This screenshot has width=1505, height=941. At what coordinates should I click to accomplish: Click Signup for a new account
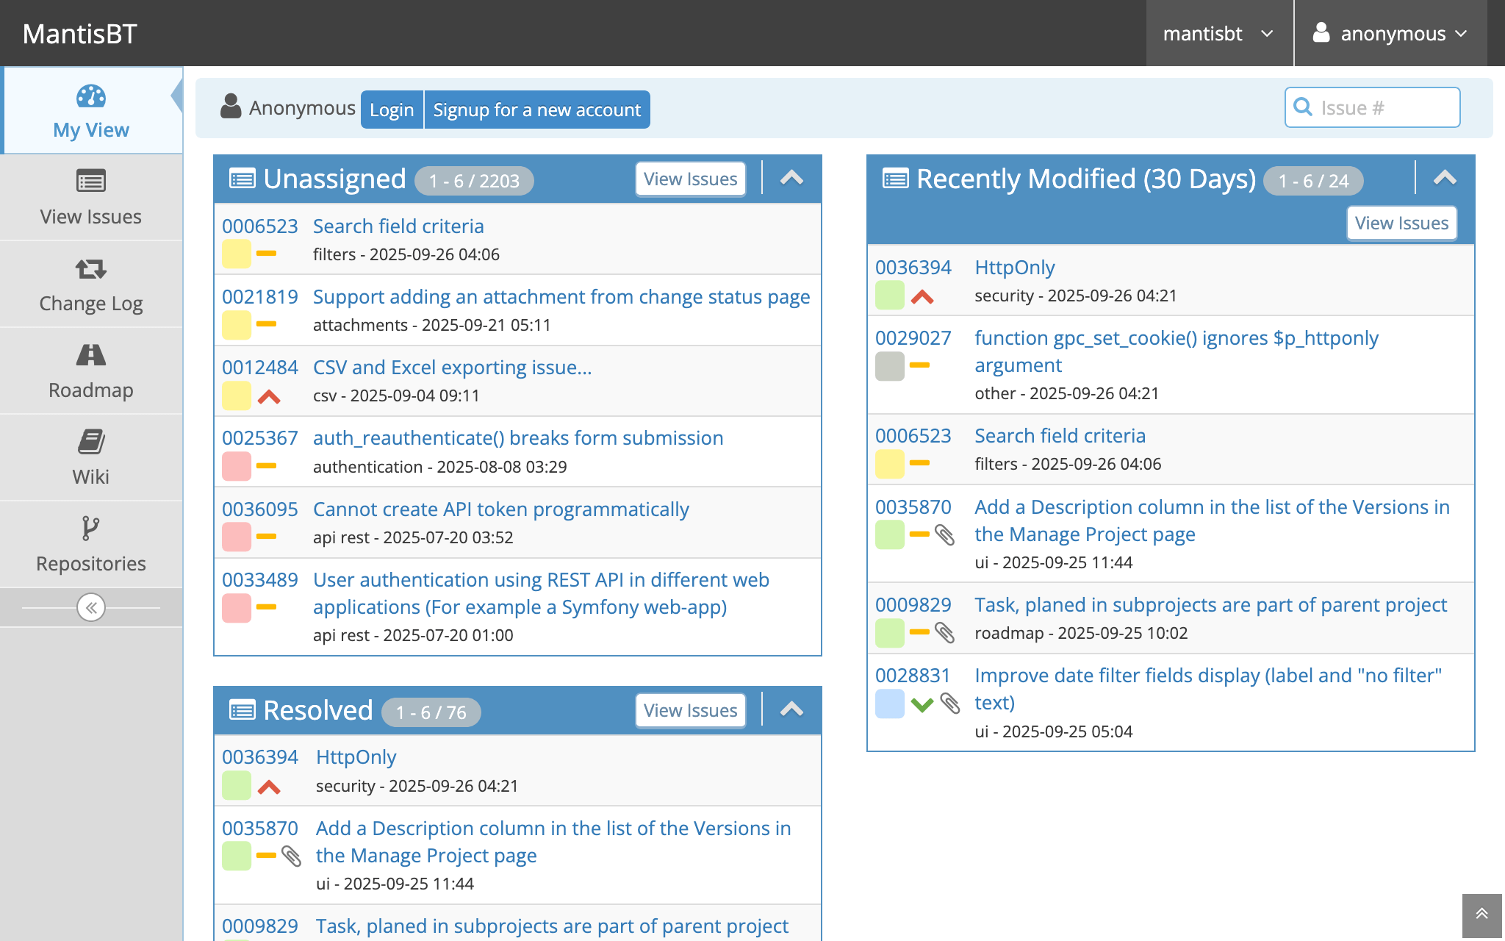[x=537, y=110]
